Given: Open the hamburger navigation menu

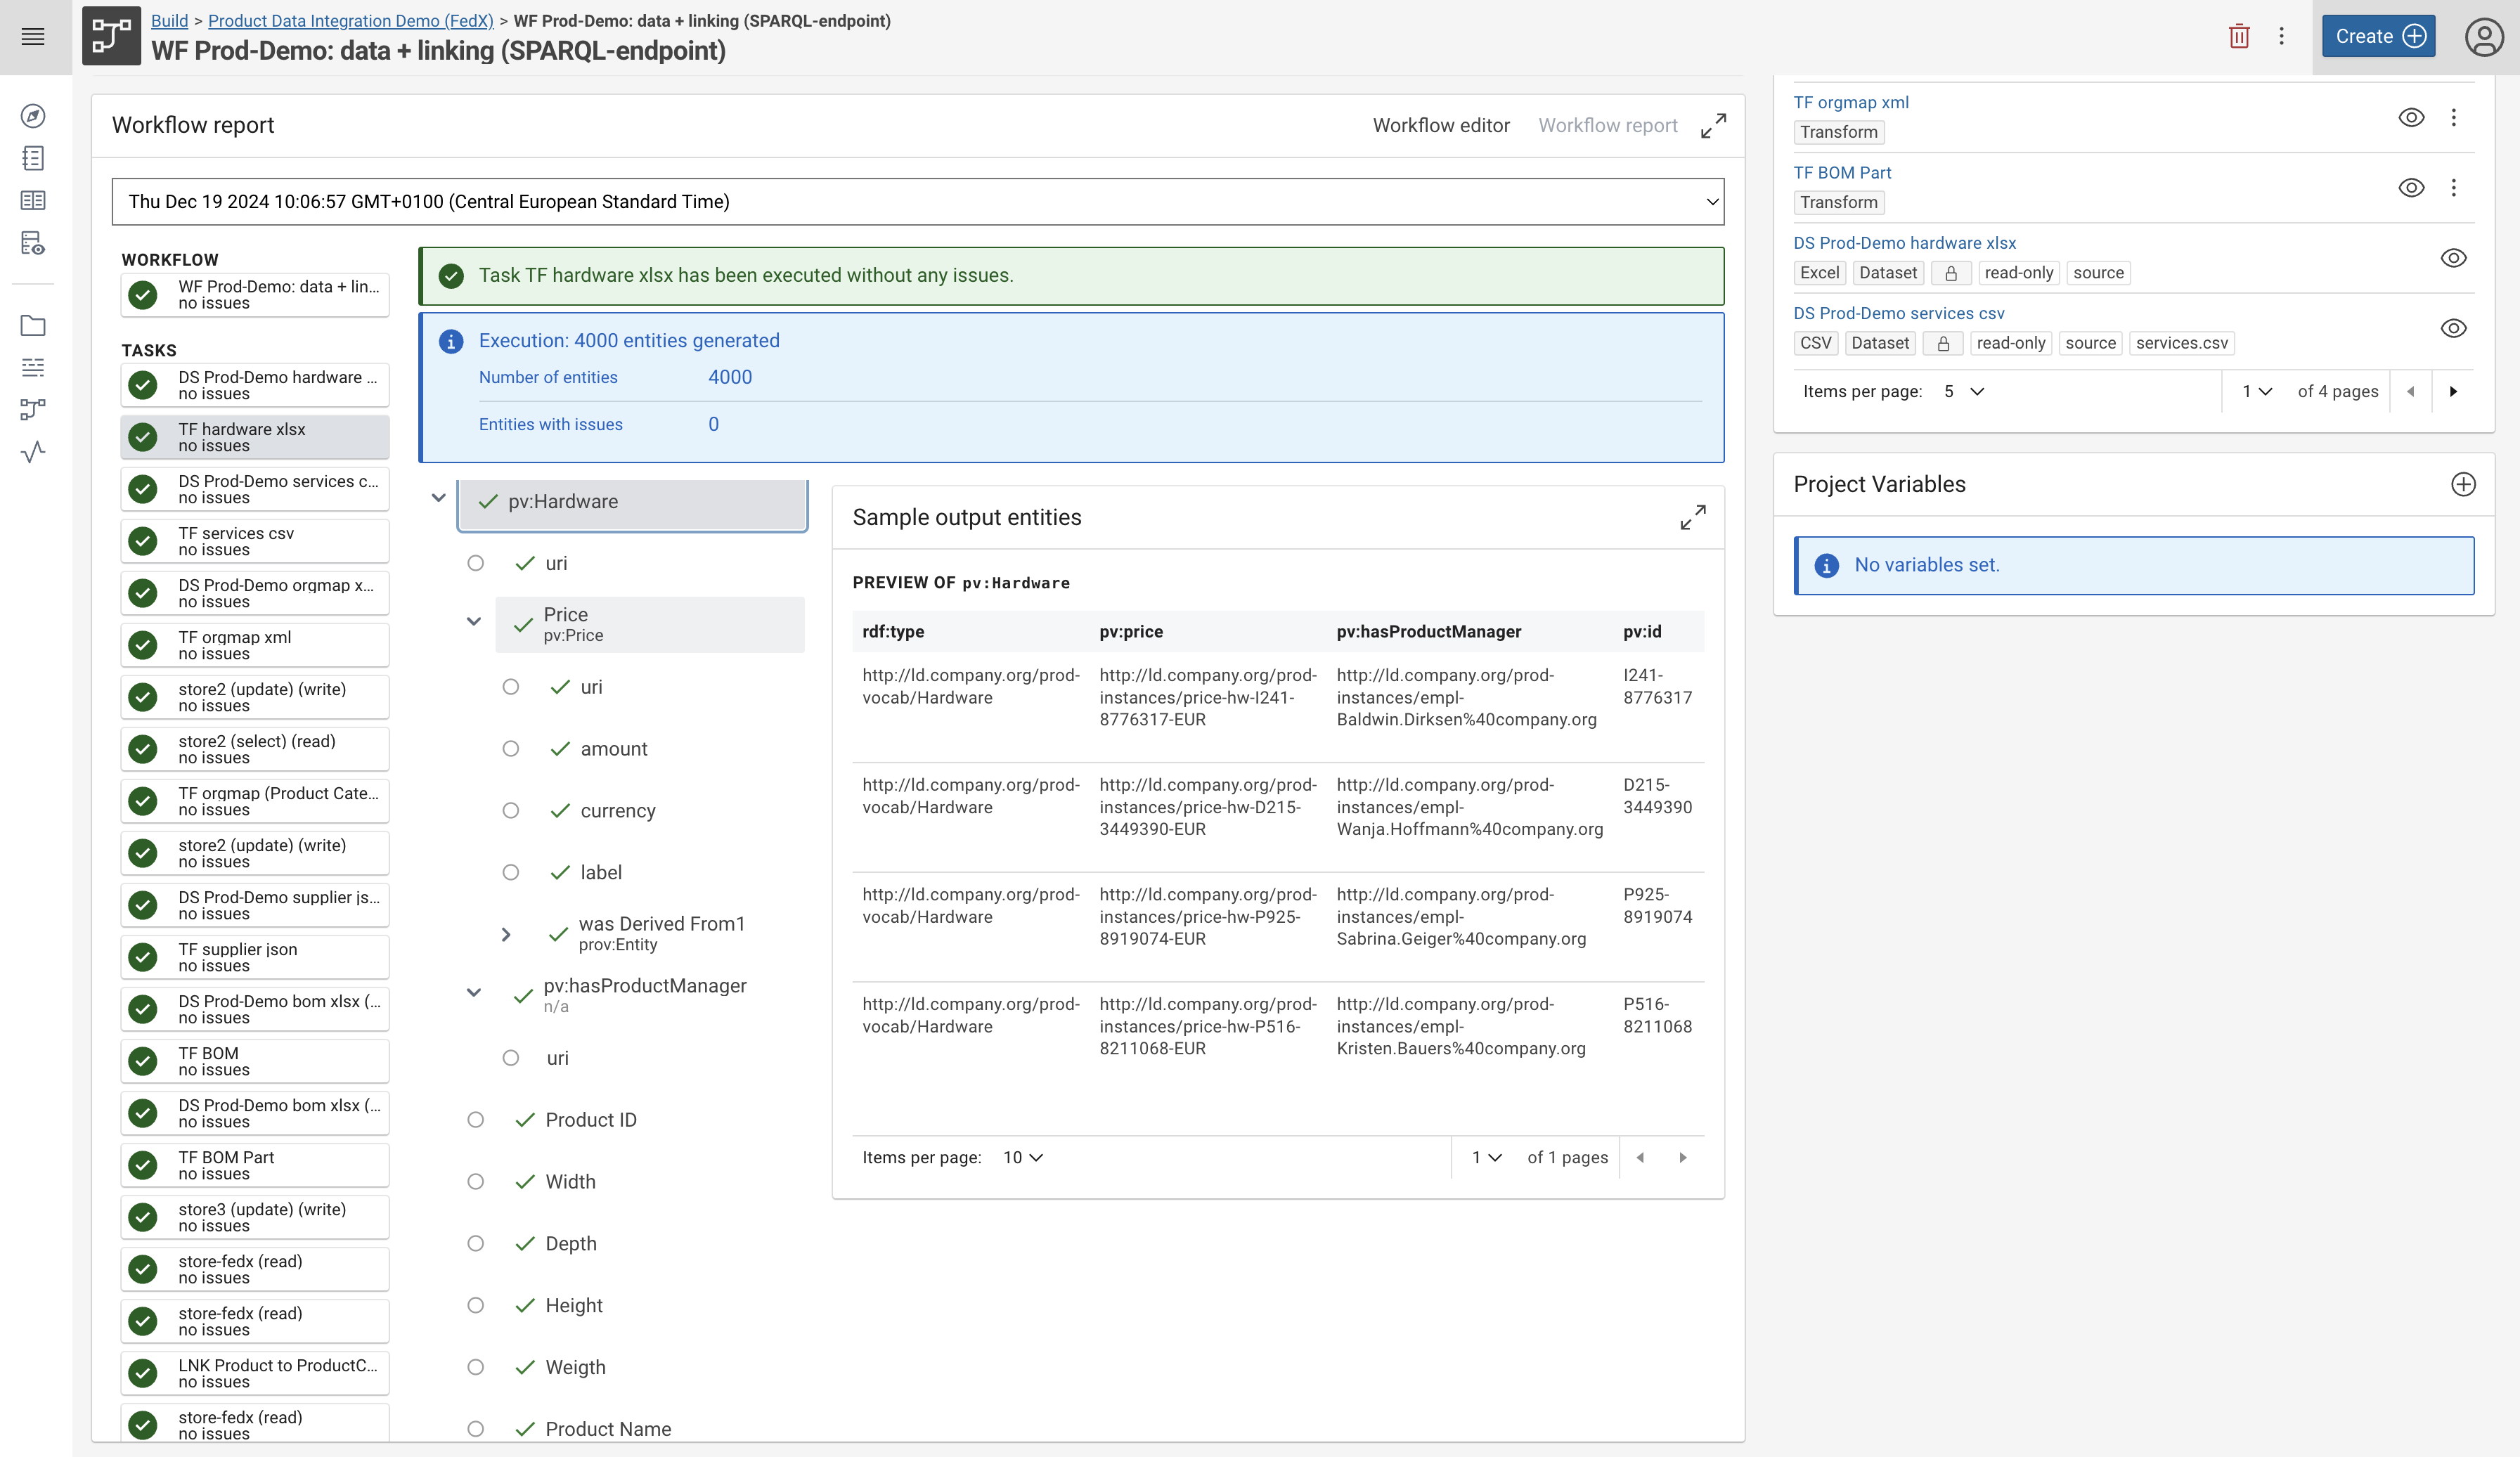Looking at the screenshot, I should (x=33, y=37).
